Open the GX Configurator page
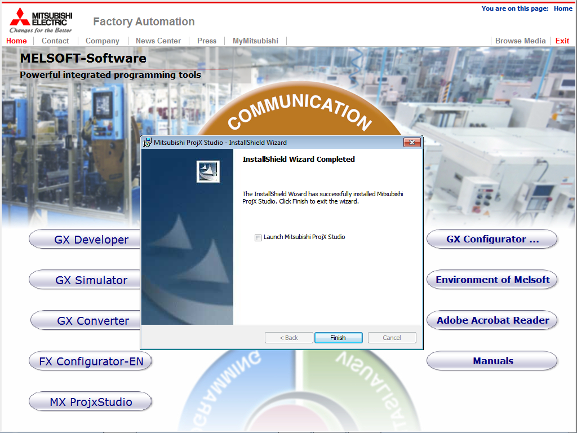The width and height of the screenshot is (577, 433). 491,239
